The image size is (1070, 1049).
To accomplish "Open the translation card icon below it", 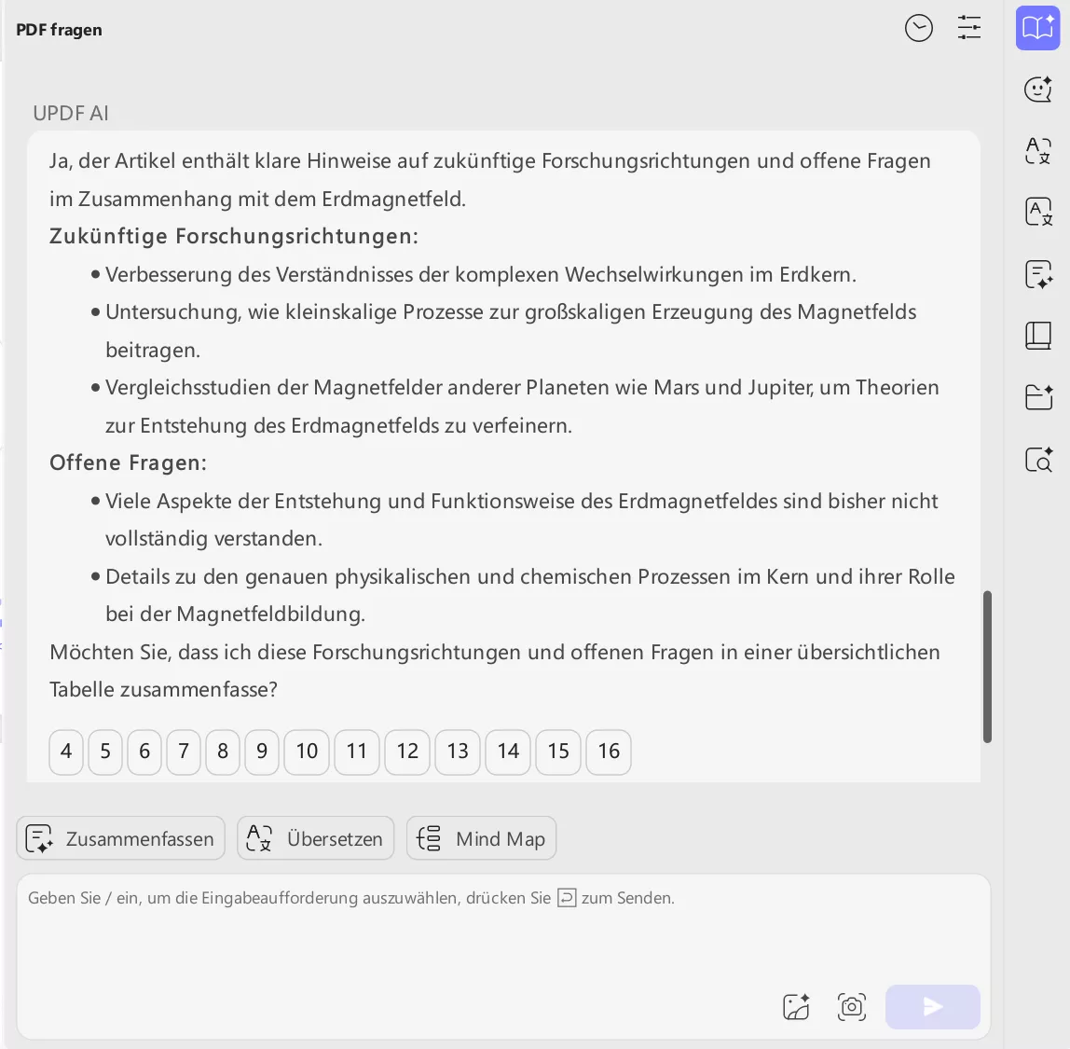I will pos(1037,211).
